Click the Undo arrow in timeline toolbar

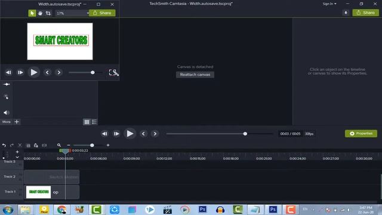4,145
